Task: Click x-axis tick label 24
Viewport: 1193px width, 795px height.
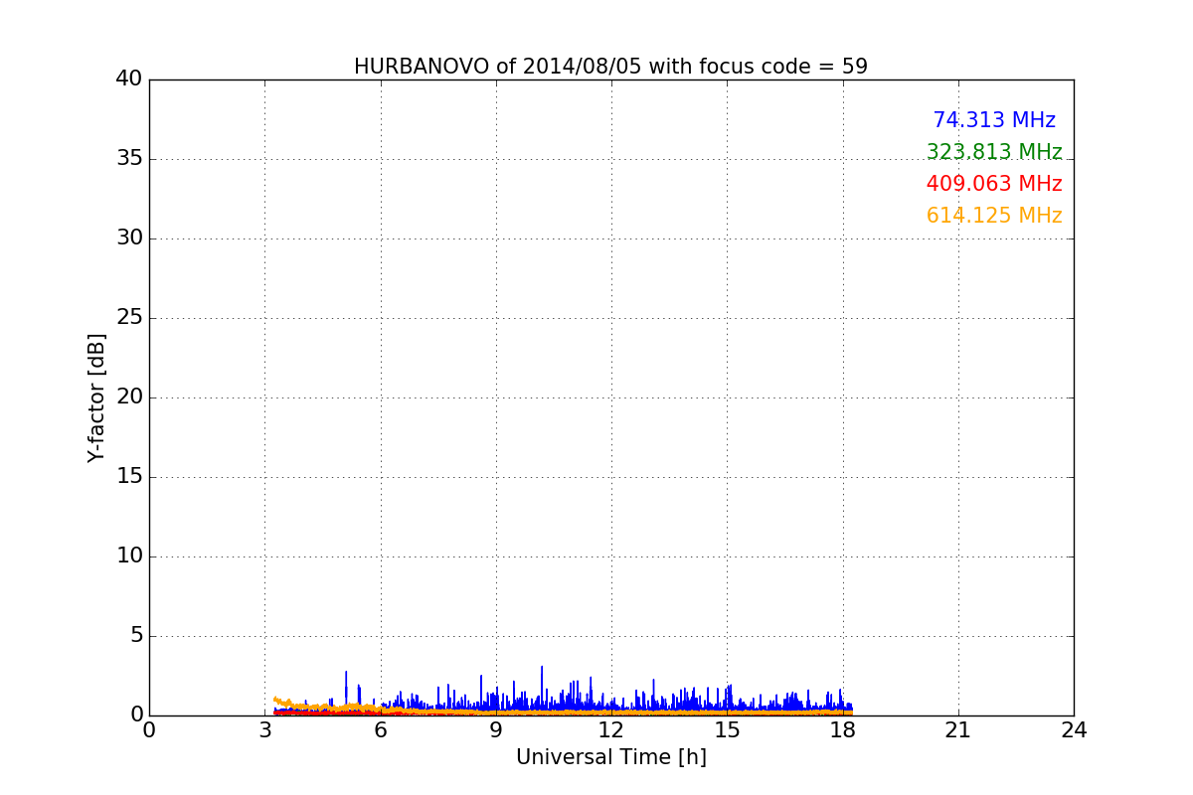Action: (1074, 730)
